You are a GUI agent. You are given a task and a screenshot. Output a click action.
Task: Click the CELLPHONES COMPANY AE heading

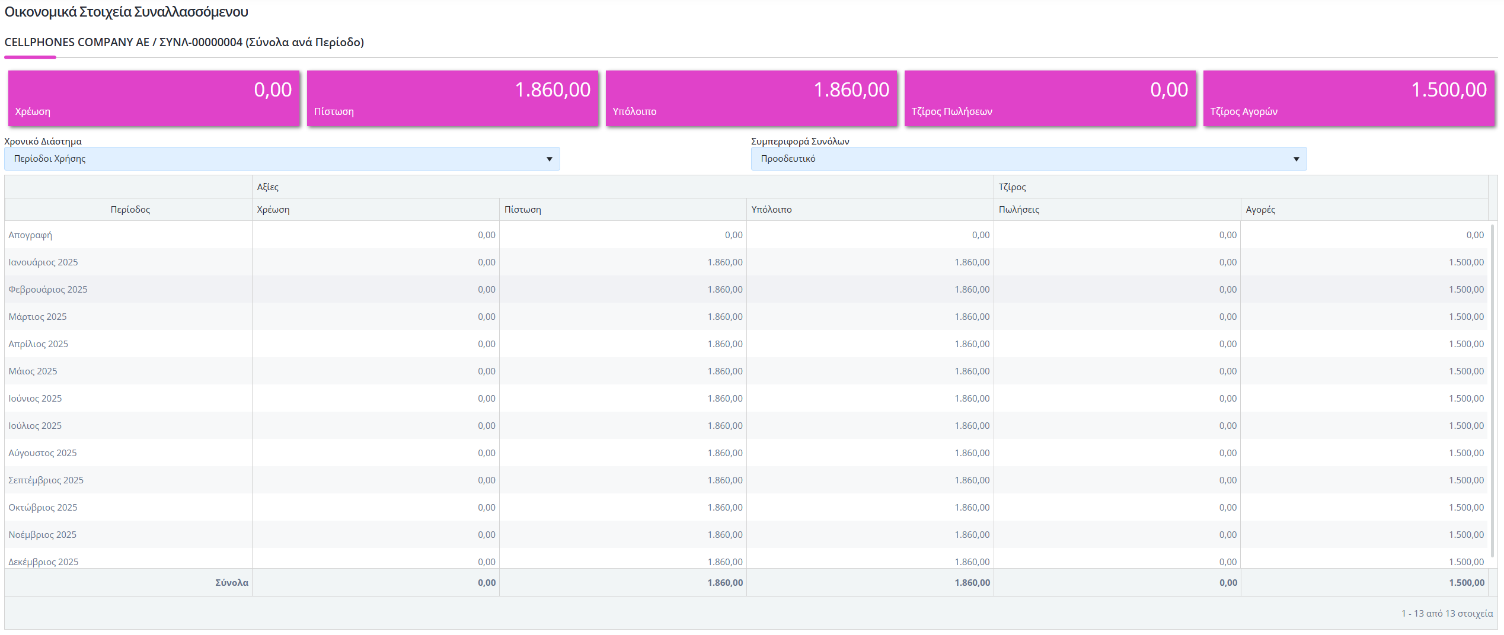pyautogui.click(x=184, y=42)
